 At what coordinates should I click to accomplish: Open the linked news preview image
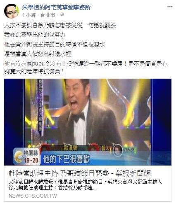coord(88,122)
